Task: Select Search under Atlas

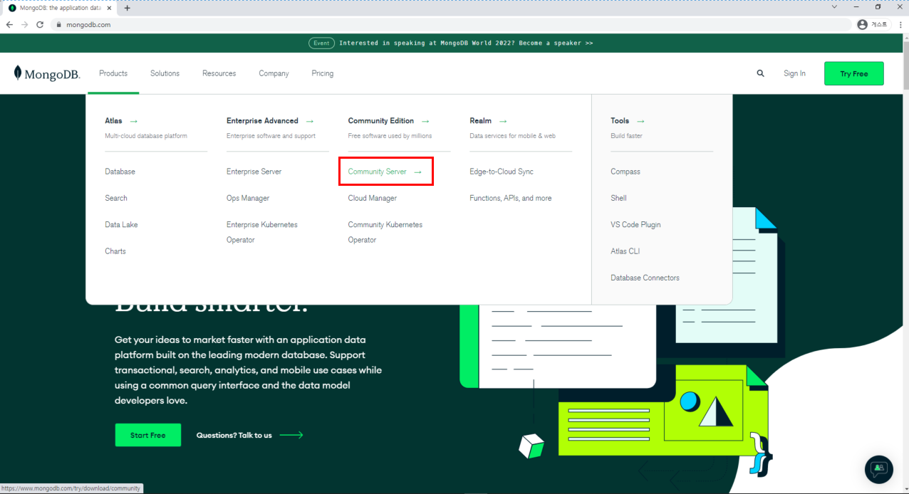Action: [x=116, y=198]
